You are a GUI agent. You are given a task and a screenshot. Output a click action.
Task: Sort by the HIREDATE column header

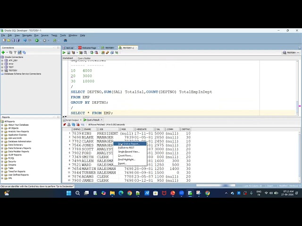[x=144, y=129]
